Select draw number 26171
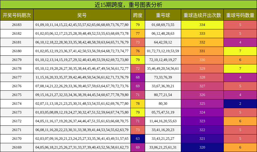This screenshot has height=152, width=257. tap(17, 130)
